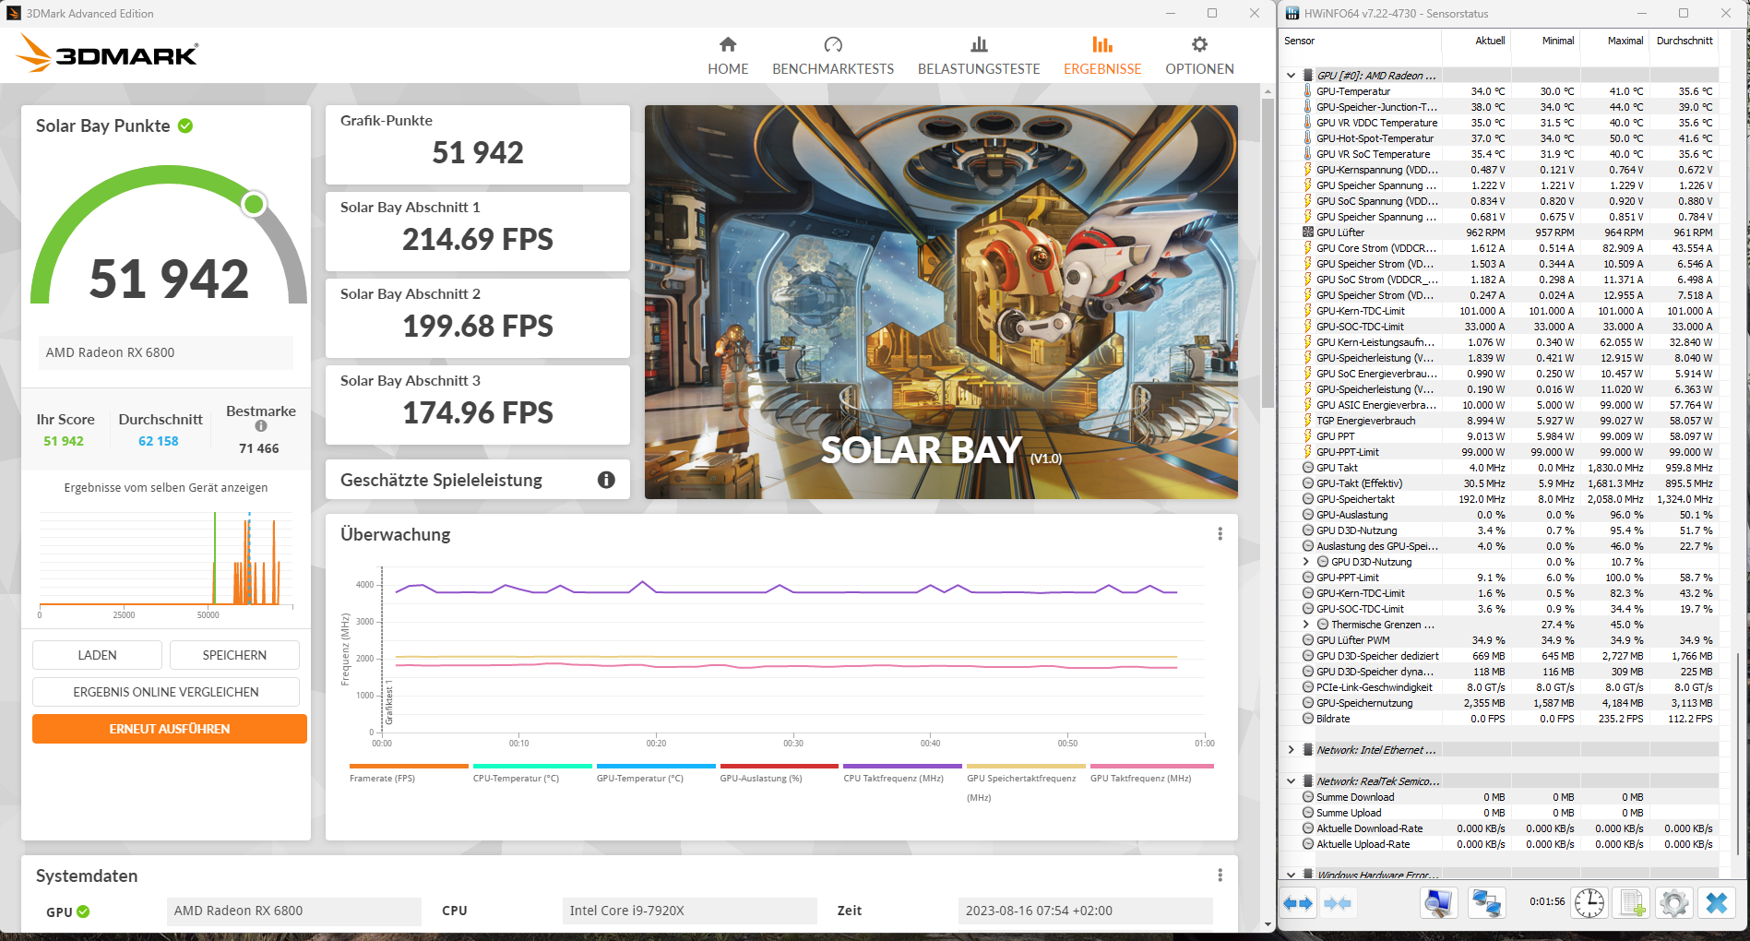Click the 0:01:56 elapsed timer in HWiNFO
The image size is (1750, 941).
[1547, 901]
